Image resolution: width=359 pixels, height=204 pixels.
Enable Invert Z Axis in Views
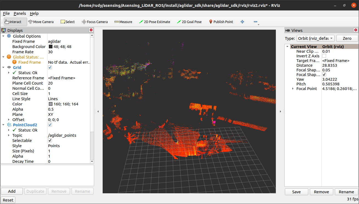[x=324, y=56]
